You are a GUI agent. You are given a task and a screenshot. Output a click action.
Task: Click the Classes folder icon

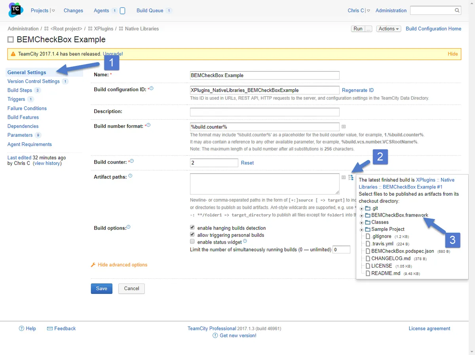[367, 222]
